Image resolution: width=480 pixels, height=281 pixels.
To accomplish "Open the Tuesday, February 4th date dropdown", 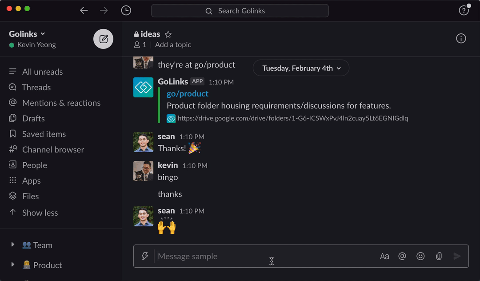I will coord(301,68).
